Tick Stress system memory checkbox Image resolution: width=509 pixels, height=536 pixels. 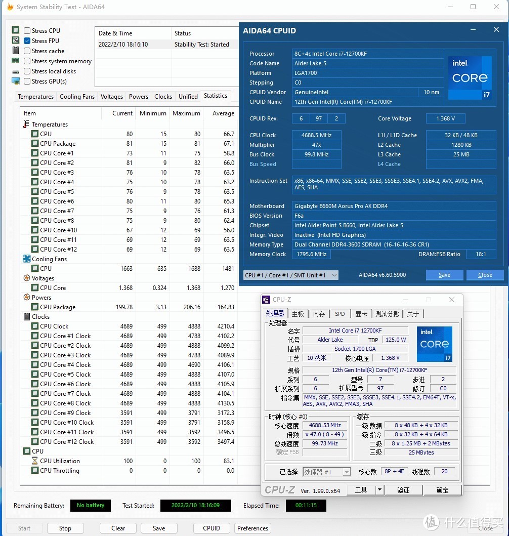coord(27,61)
